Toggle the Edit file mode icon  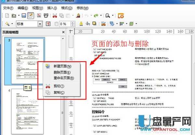pyautogui.click(x=31, y=15)
